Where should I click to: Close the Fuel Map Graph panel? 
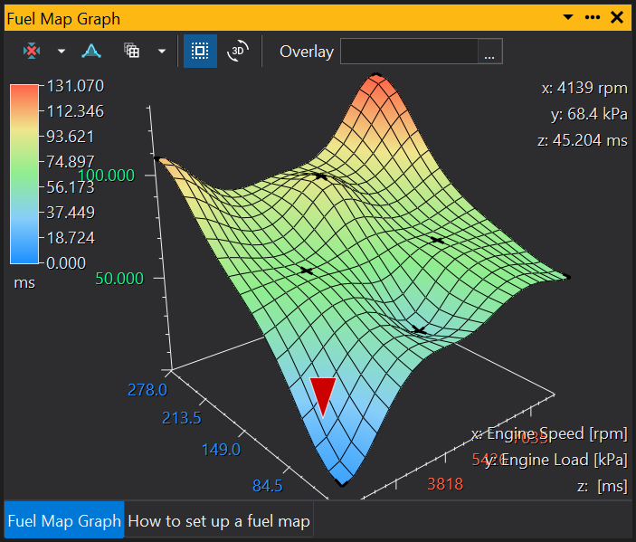tap(617, 17)
